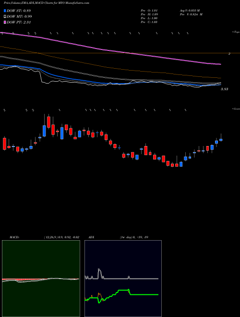
Task: Click the 3.83 value at the EMA lines' end
Action: (224, 89)
